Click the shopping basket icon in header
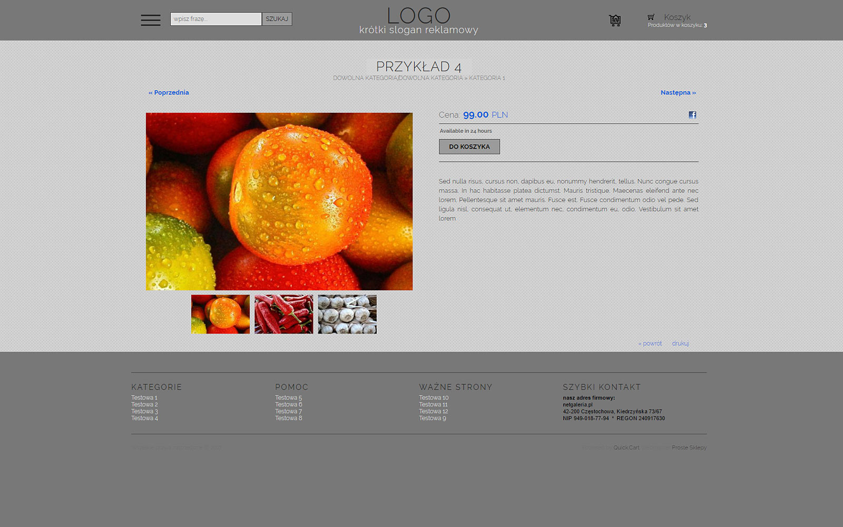This screenshot has width=843, height=527. tap(615, 21)
